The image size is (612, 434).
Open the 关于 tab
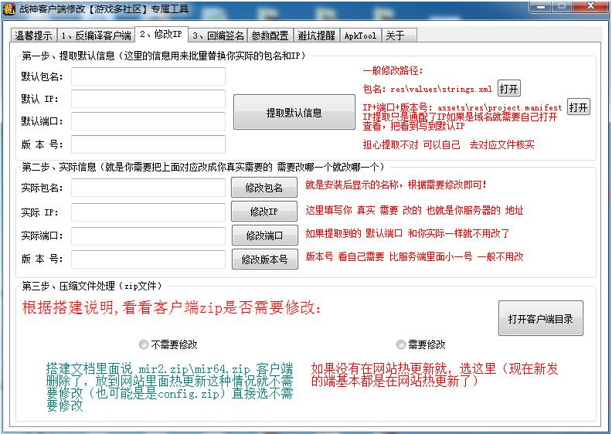coord(395,36)
